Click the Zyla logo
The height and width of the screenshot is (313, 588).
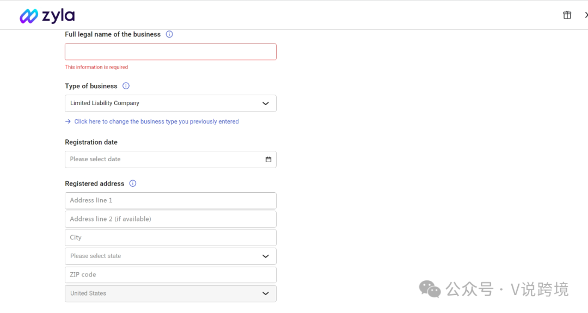click(47, 16)
